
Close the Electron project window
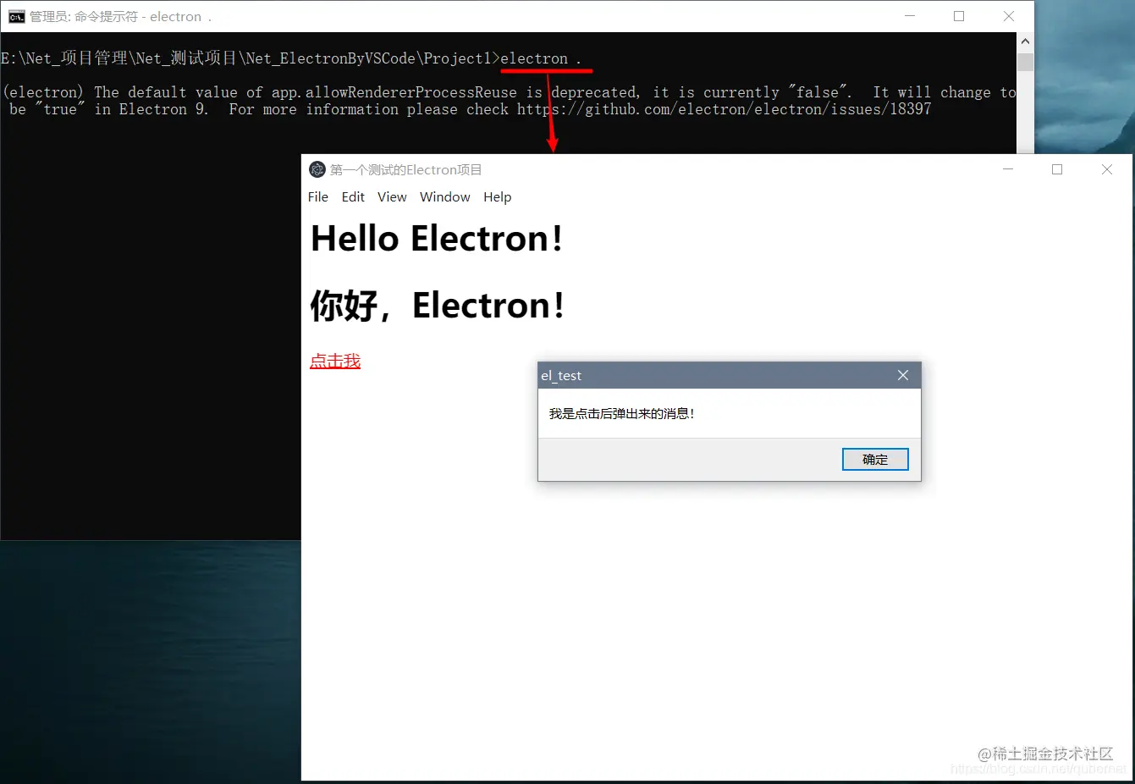coord(1106,169)
